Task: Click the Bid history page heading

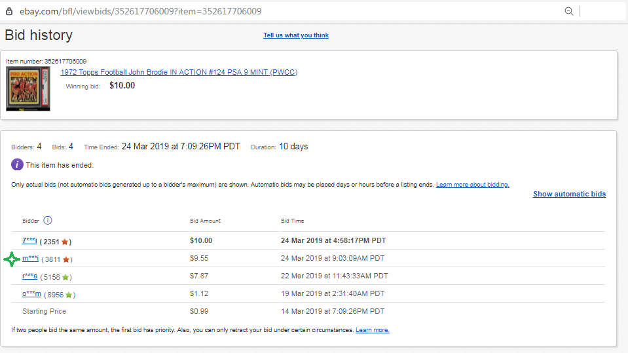Action: pyautogui.click(x=39, y=35)
